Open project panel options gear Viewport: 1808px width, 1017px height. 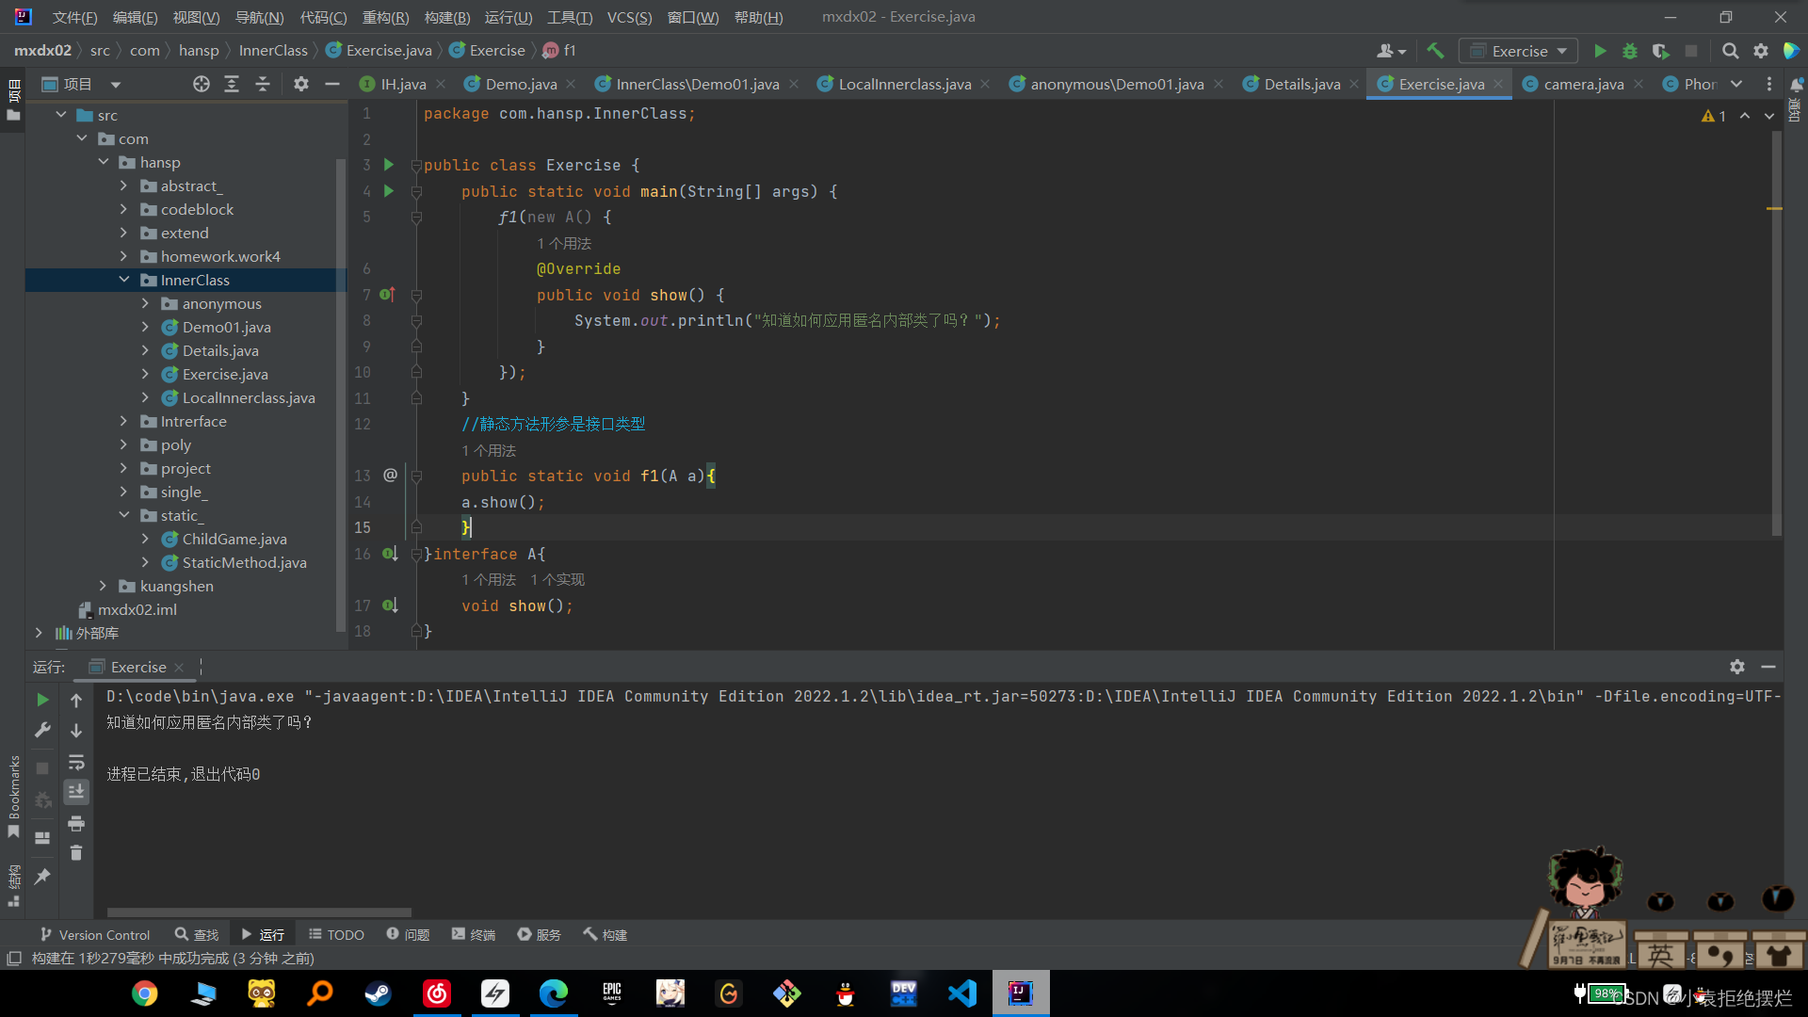point(300,84)
